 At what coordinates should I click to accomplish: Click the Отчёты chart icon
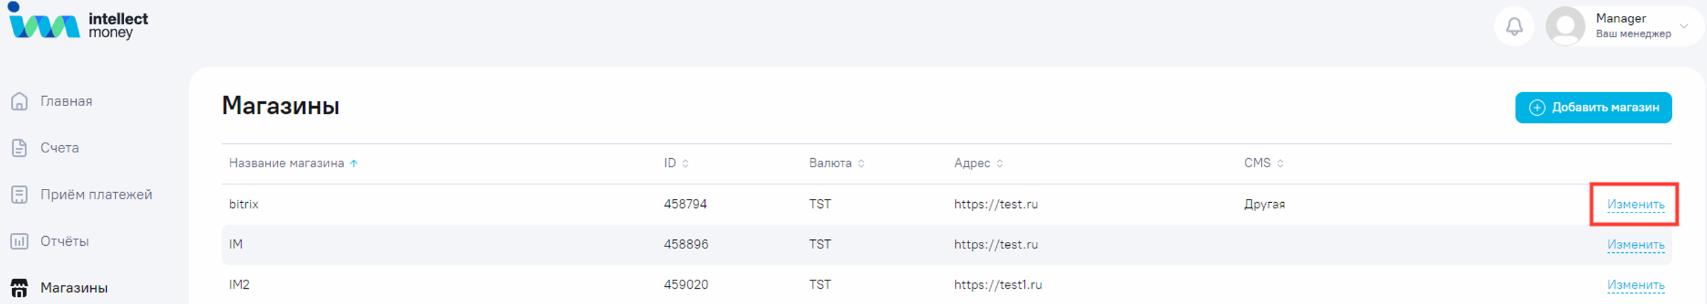coord(19,241)
